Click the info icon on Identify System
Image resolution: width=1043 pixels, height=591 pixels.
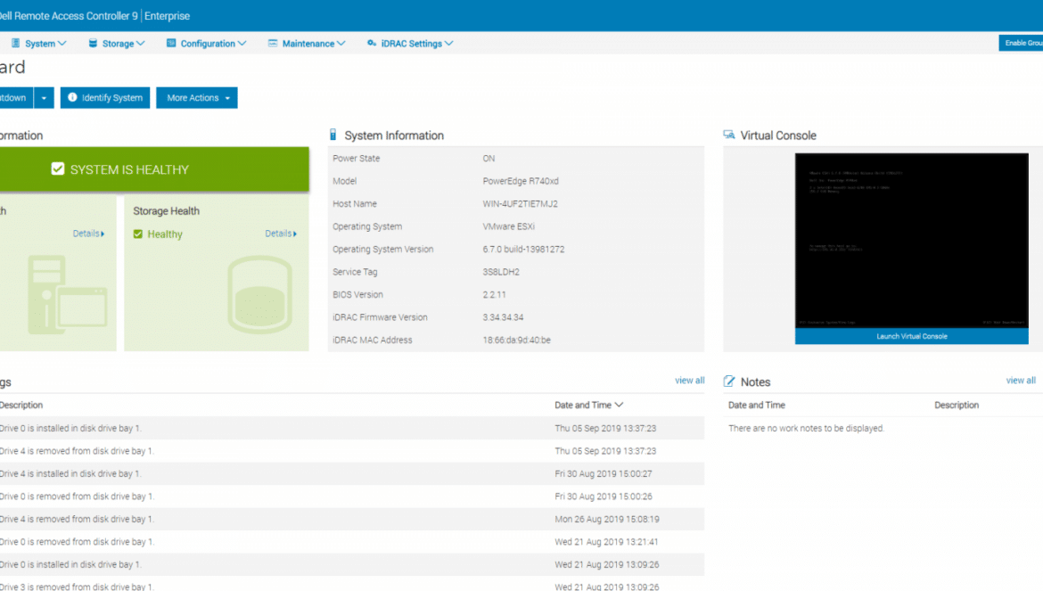pyautogui.click(x=72, y=97)
